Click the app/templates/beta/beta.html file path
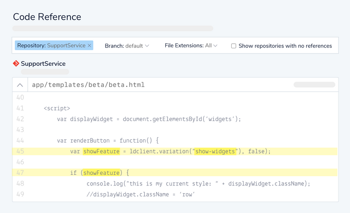Screen dimensions: 350x213 88,85
